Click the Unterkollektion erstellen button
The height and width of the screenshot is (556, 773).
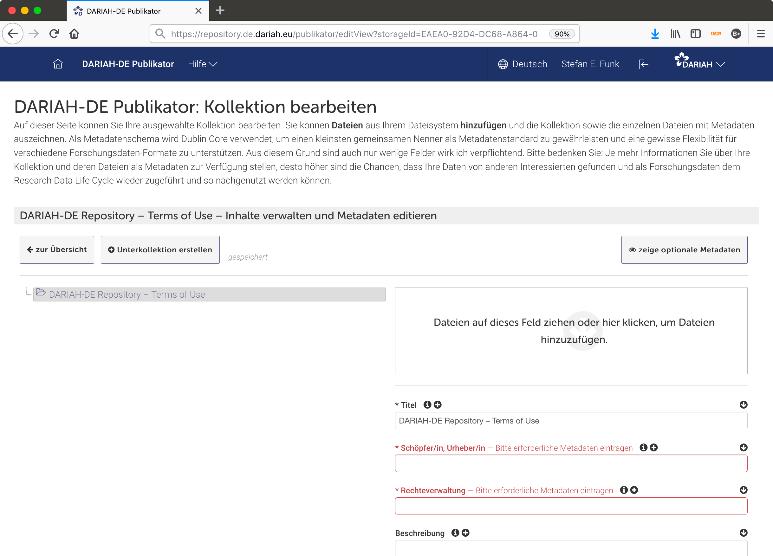pyautogui.click(x=160, y=249)
